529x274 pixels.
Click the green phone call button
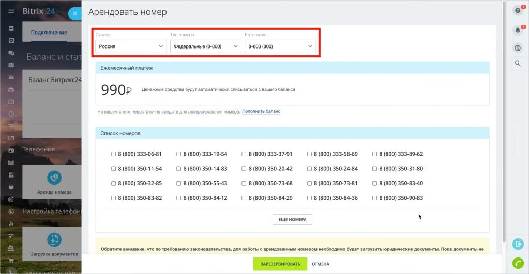(518, 263)
